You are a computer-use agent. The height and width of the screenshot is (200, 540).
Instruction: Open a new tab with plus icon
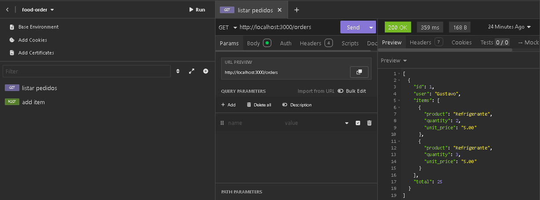click(296, 10)
